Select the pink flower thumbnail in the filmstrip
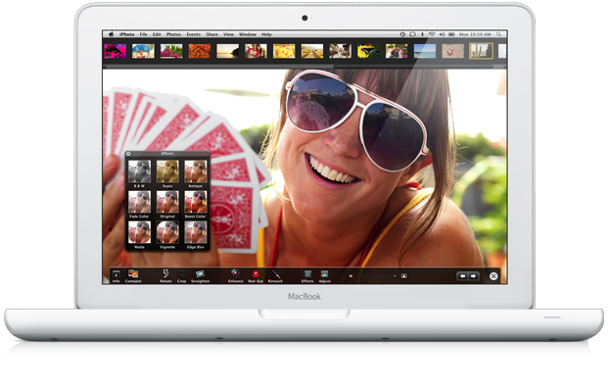608x385 pixels. pos(116,51)
